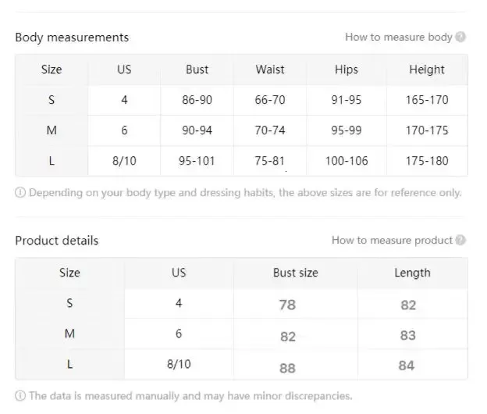Viewport: 487px width, 414px height.
Task: Click the help icon beside How to measure product
Action: click(460, 241)
